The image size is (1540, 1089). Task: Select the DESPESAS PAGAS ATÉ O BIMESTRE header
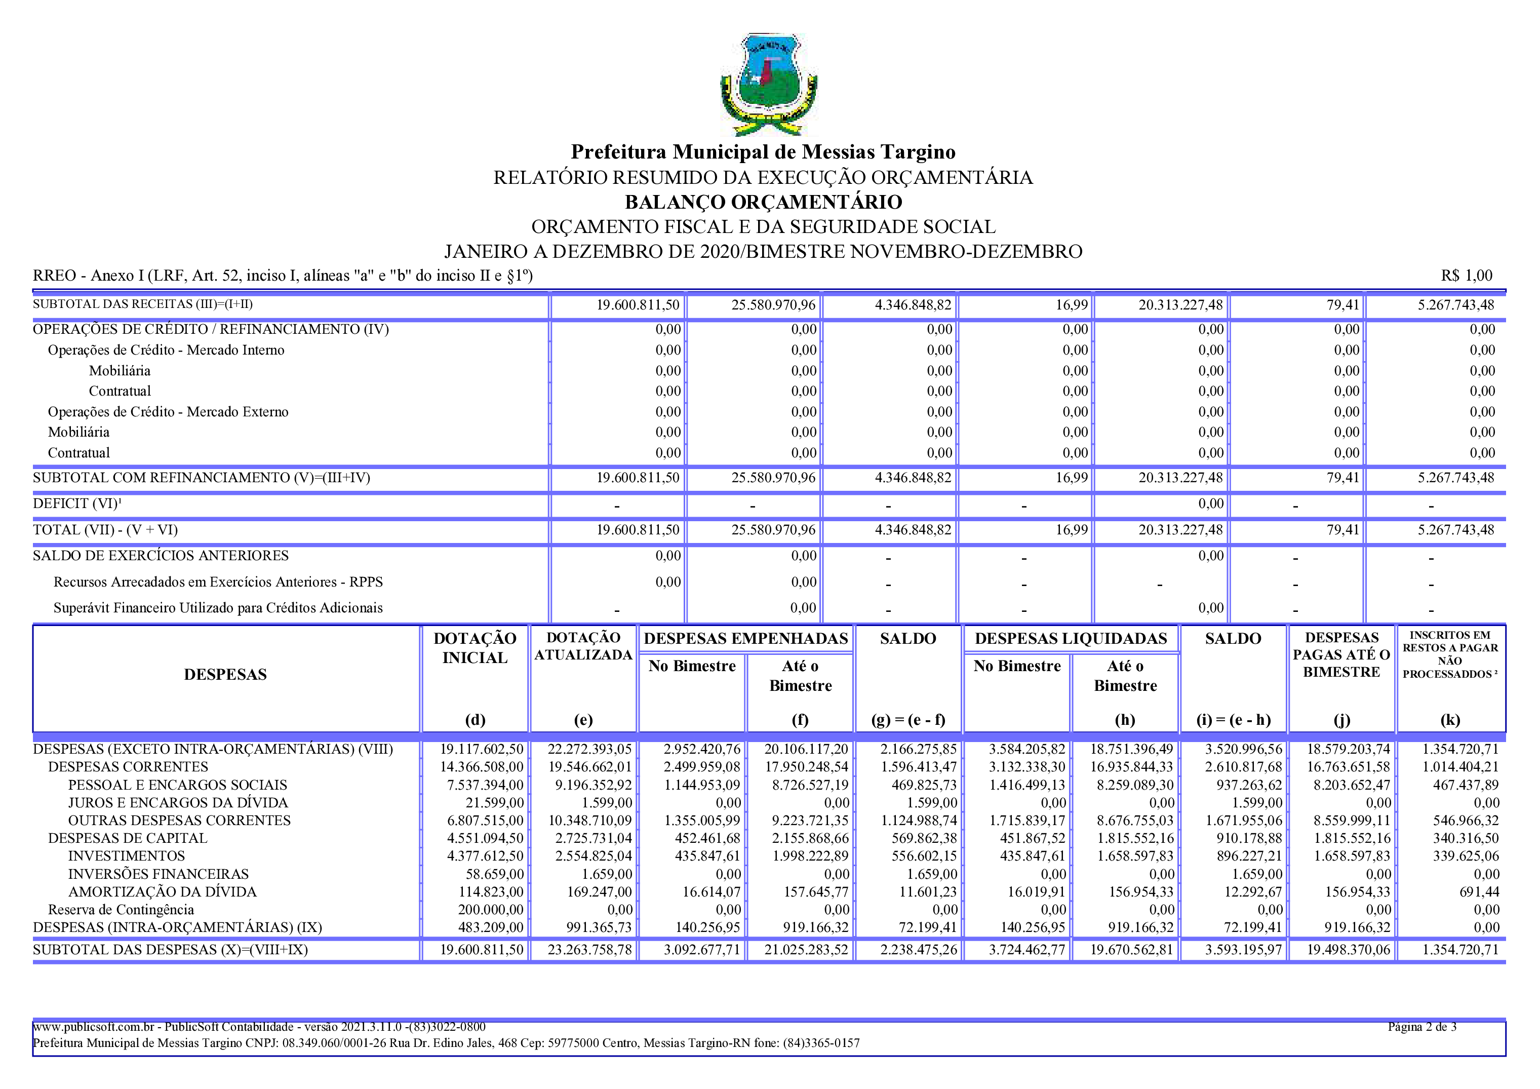(1341, 654)
